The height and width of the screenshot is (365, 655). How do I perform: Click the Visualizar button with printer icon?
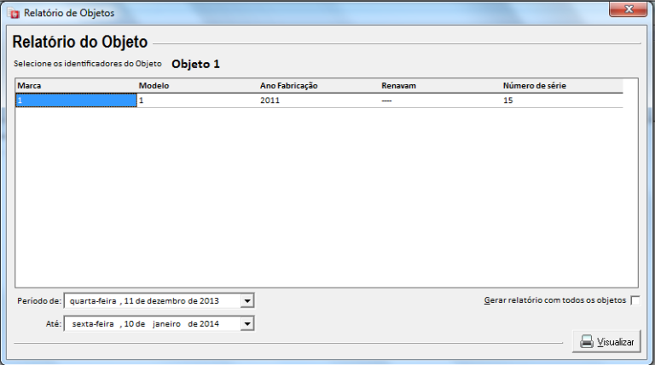click(x=606, y=341)
